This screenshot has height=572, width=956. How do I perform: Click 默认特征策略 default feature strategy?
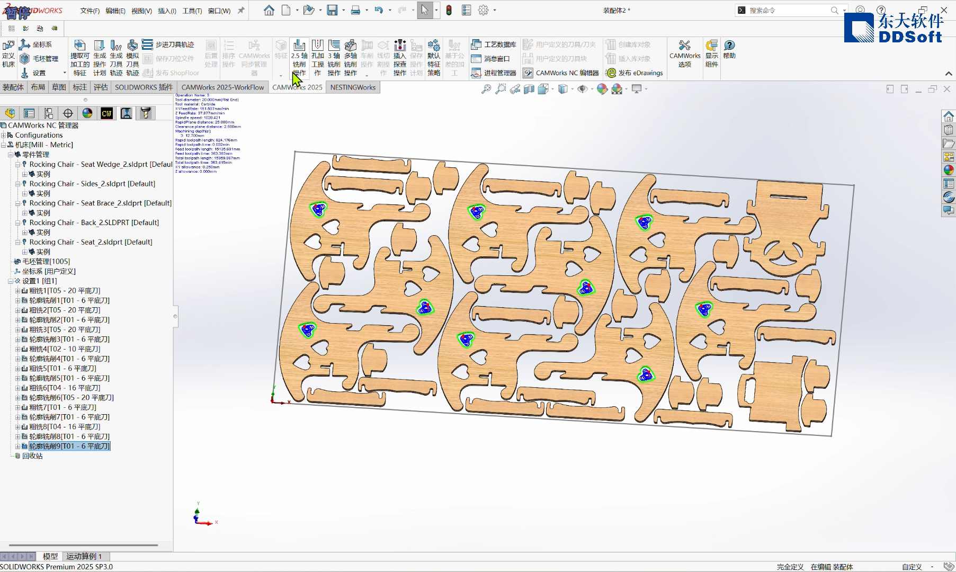click(x=434, y=58)
